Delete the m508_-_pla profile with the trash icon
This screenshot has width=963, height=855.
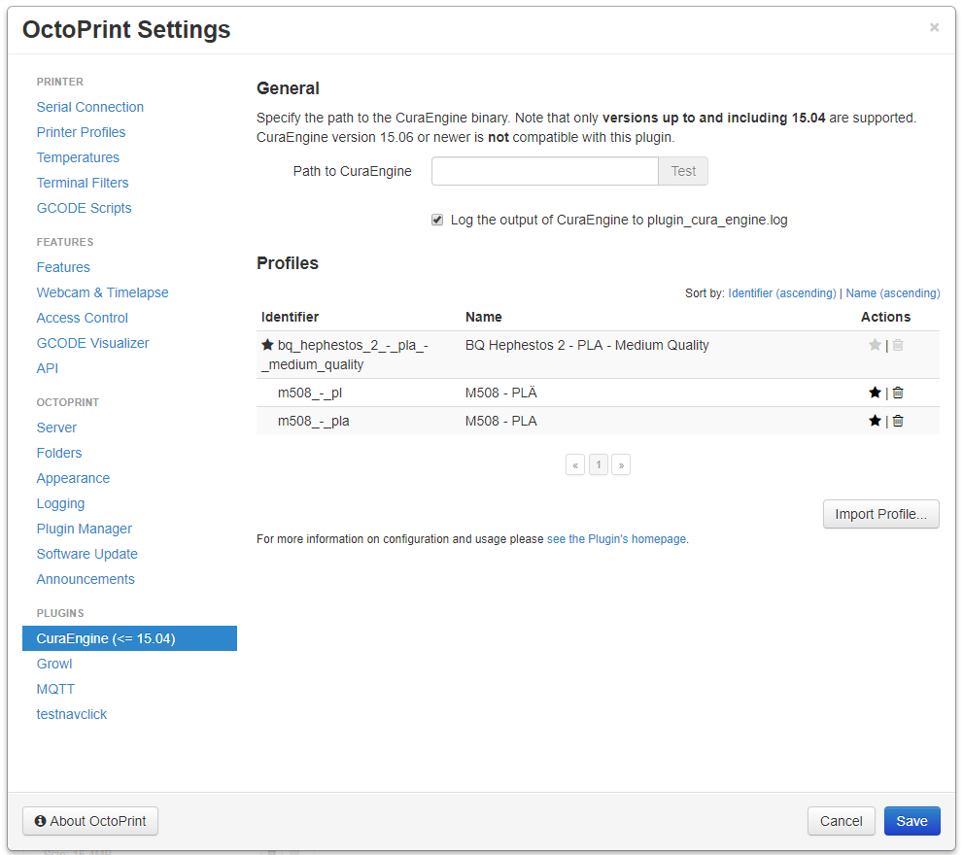(x=897, y=421)
